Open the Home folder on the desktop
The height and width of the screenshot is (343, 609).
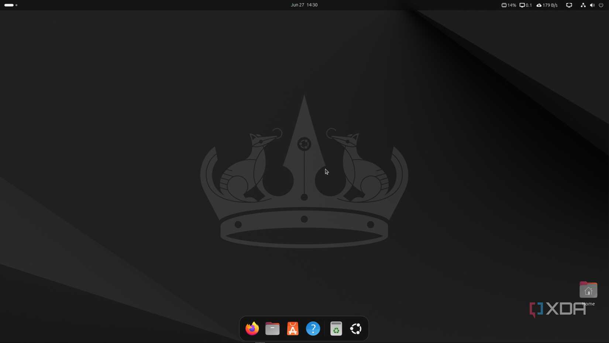[588, 290]
